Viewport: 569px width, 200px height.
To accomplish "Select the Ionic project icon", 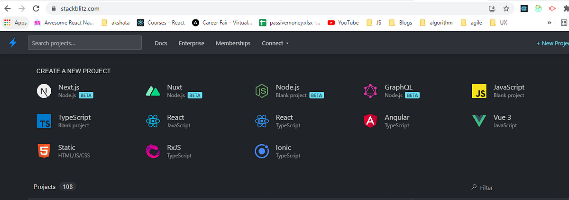I will 261,151.
